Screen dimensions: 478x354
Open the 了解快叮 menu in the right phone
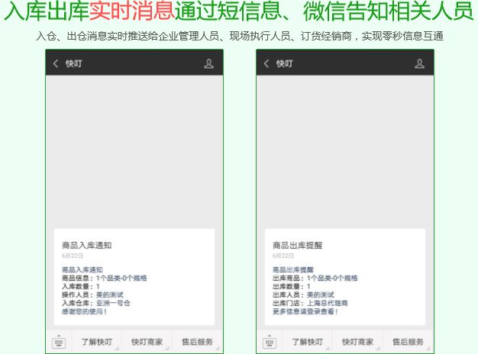point(308,342)
